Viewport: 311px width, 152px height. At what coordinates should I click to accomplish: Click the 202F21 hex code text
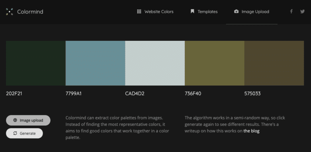[14, 94]
